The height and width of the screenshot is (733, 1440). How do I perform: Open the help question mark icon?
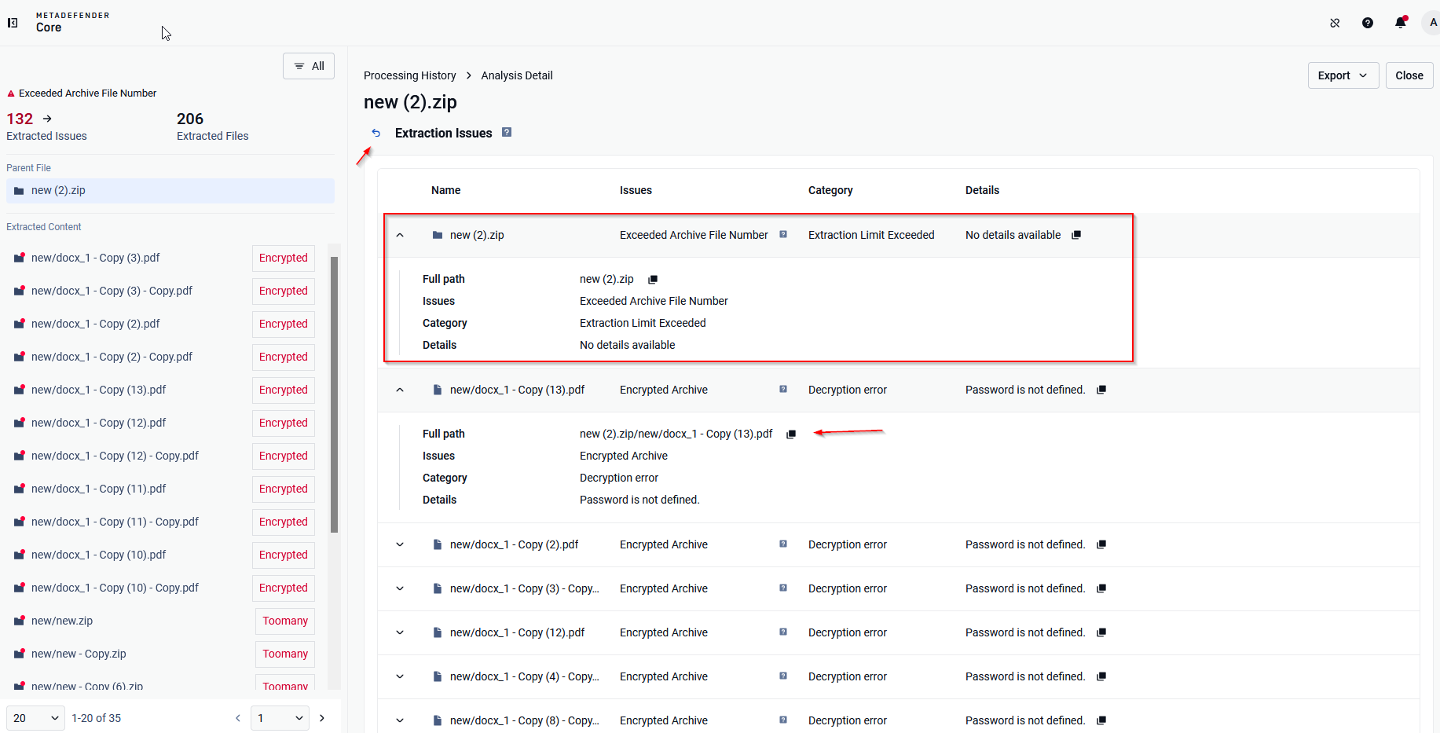[x=1368, y=23]
